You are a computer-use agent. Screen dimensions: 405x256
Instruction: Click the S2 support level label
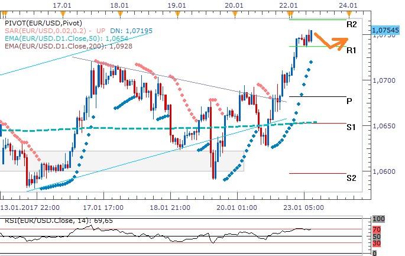tap(351, 177)
